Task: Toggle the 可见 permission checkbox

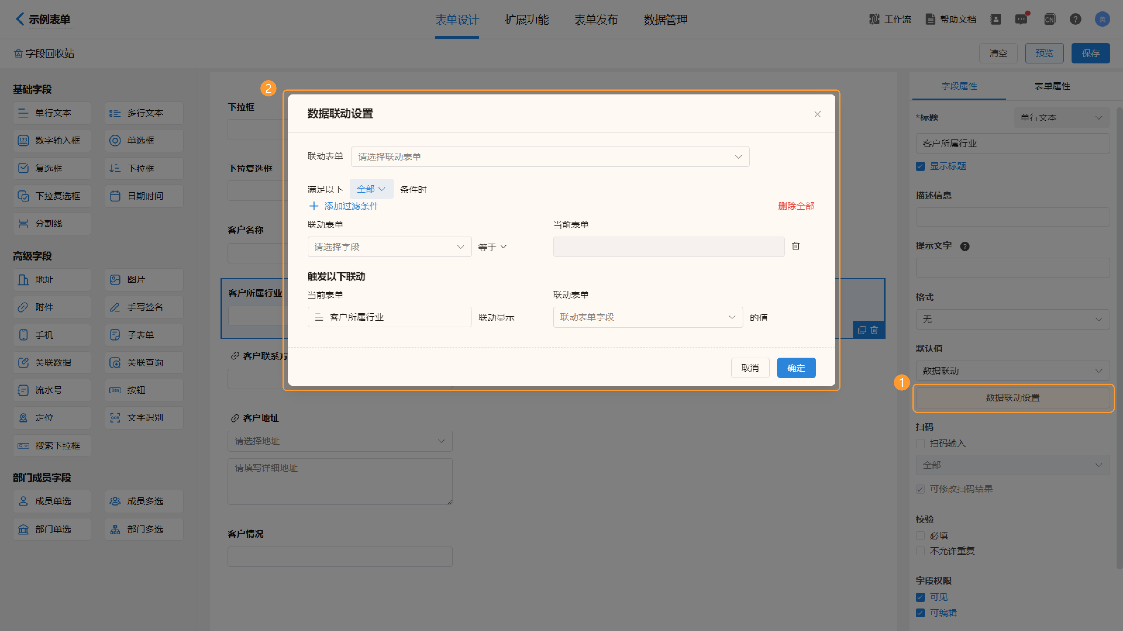Action: point(920,597)
